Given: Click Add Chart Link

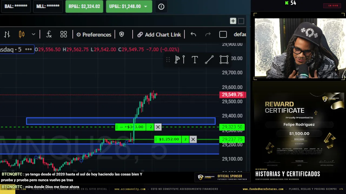Looking at the screenshot, I should pos(159,34).
